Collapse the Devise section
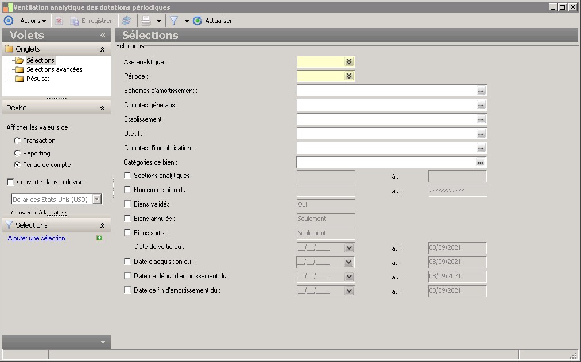 point(102,108)
